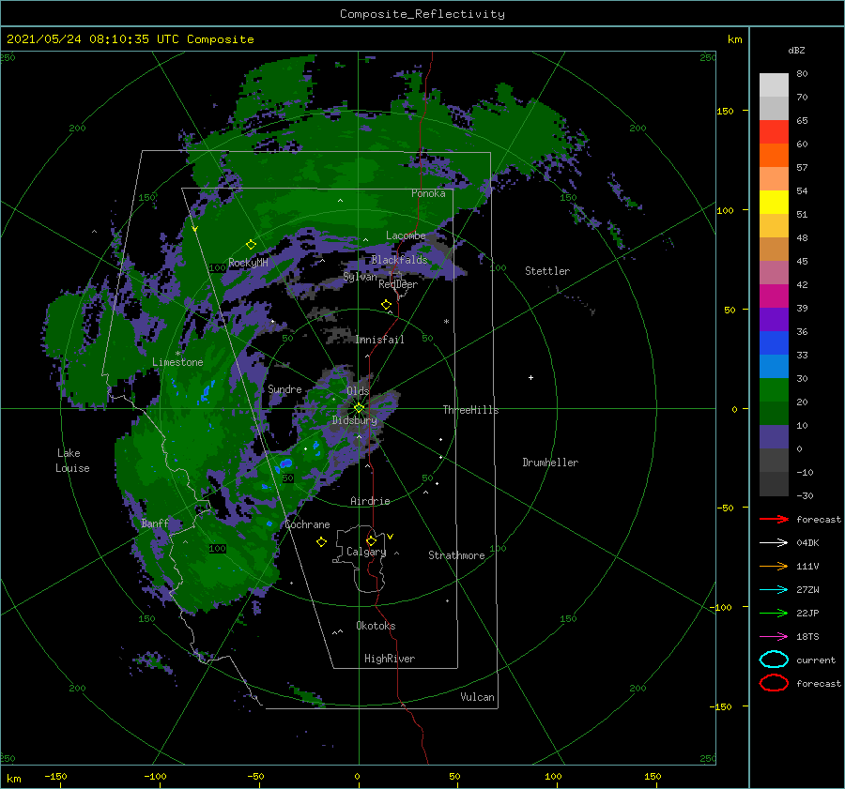Click the Banff label

pos(155,523)
